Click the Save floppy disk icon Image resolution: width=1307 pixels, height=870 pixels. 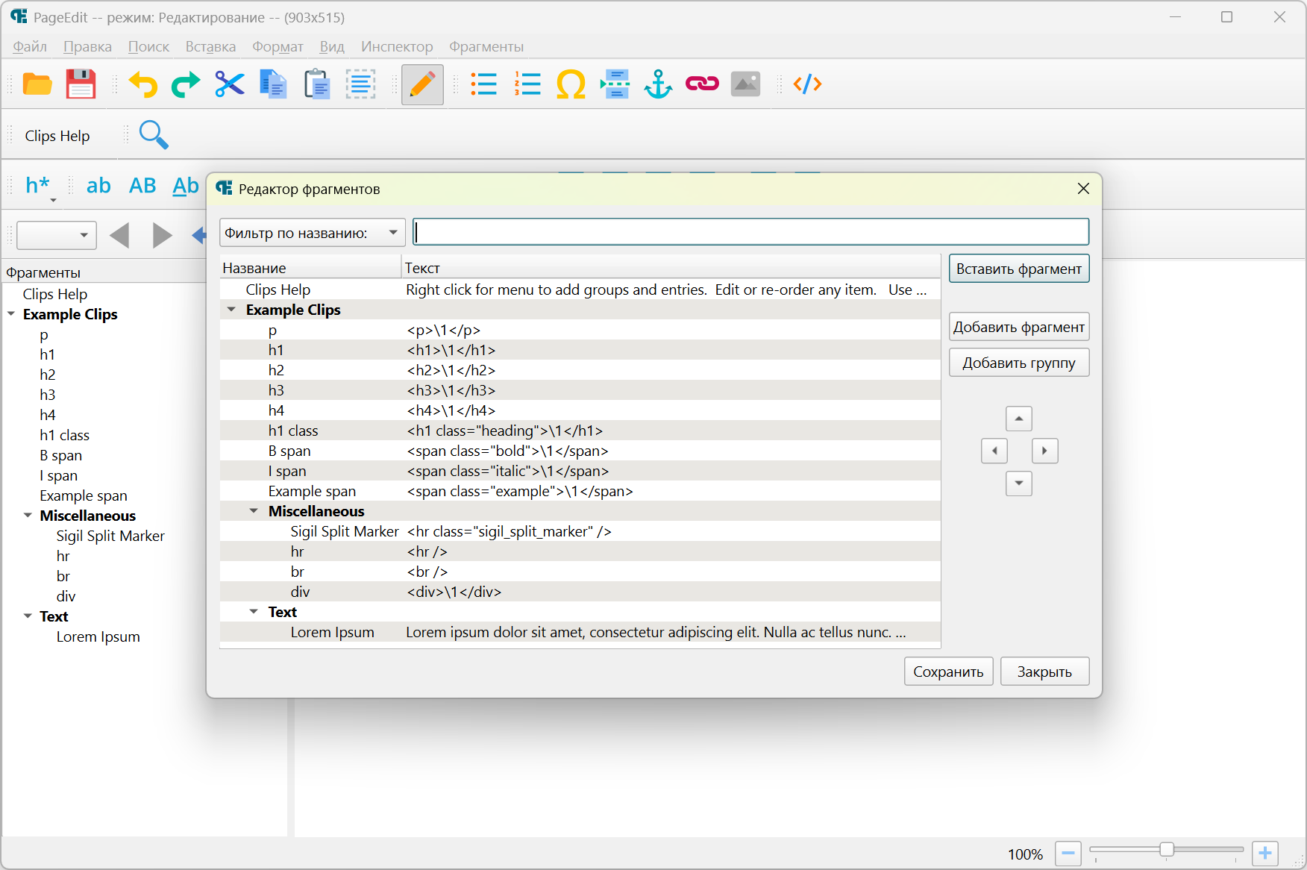click(81, 84)
